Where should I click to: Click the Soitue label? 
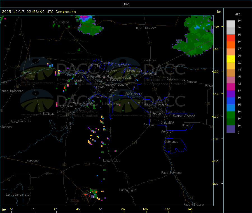point(149,125)
